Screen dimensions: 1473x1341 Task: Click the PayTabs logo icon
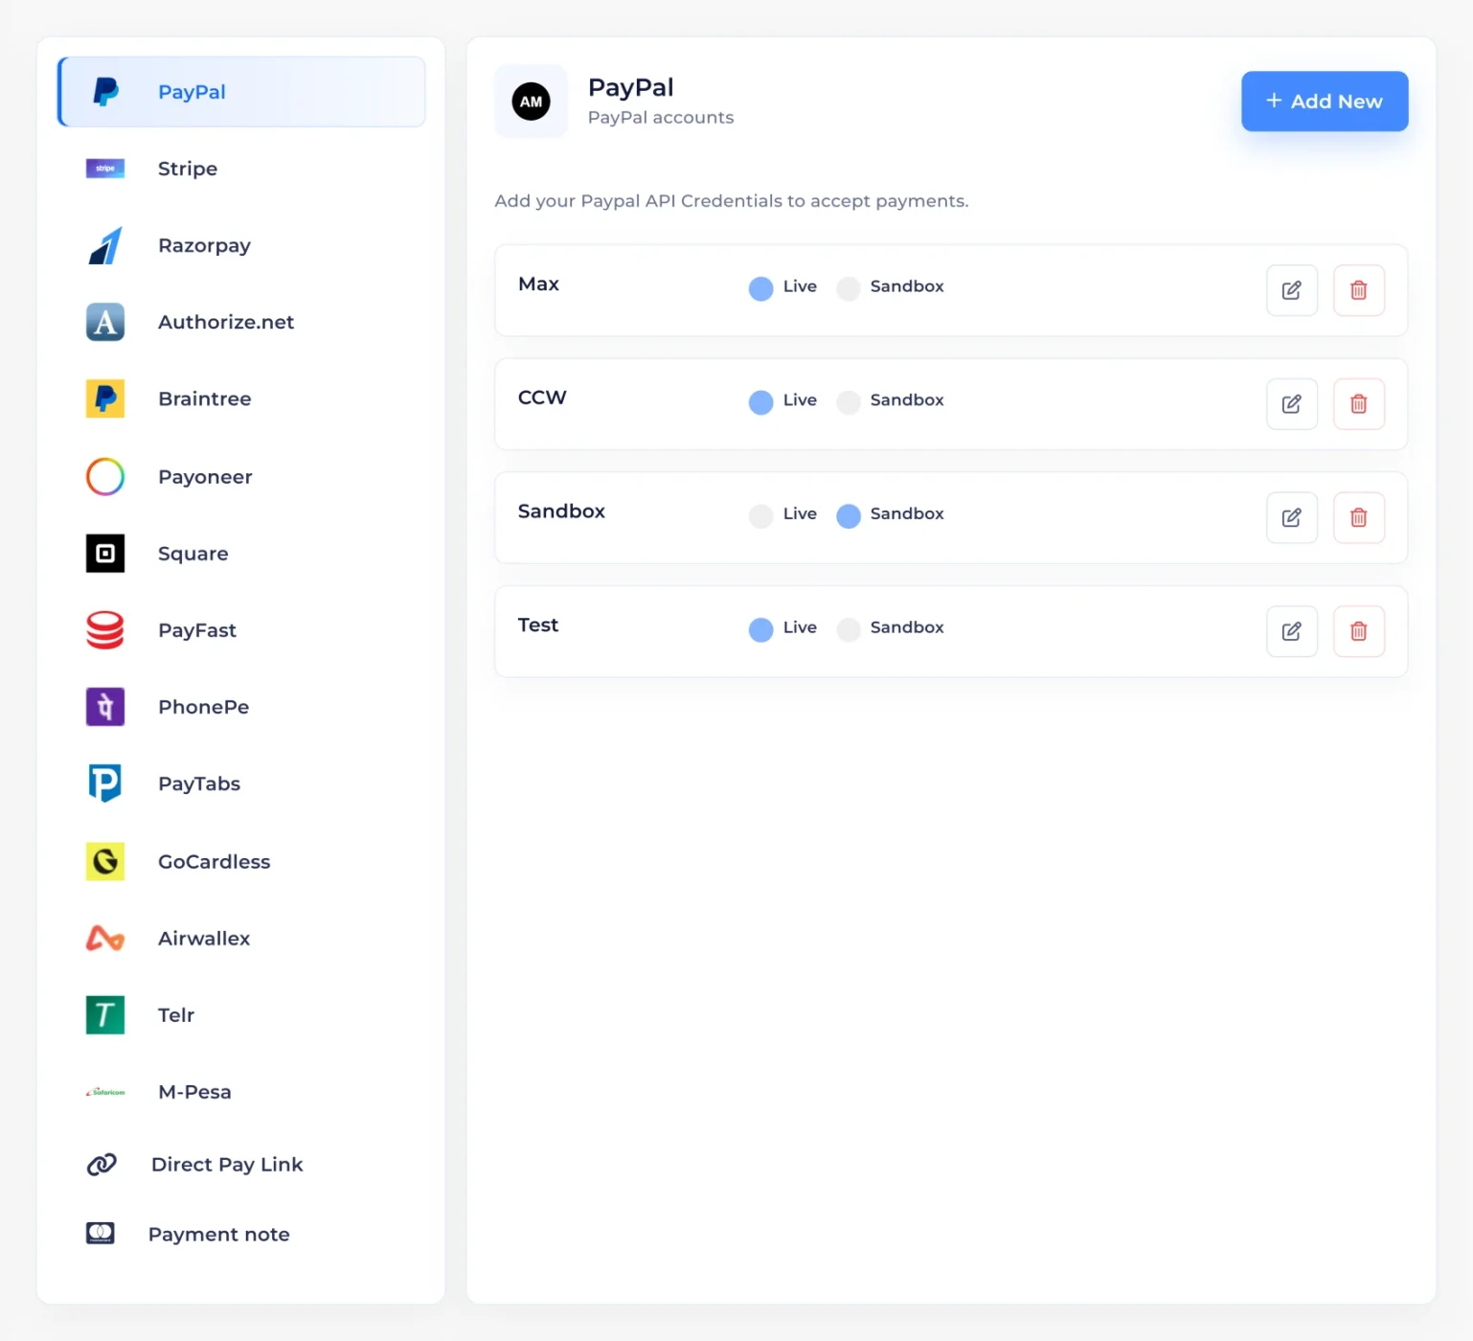tap(105, 784)
